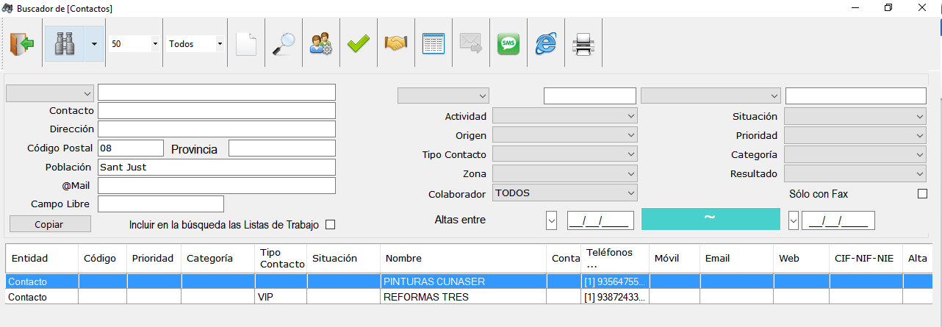Toggle Incluir en la búsqueda Listas checkbox

coord(330,225)
